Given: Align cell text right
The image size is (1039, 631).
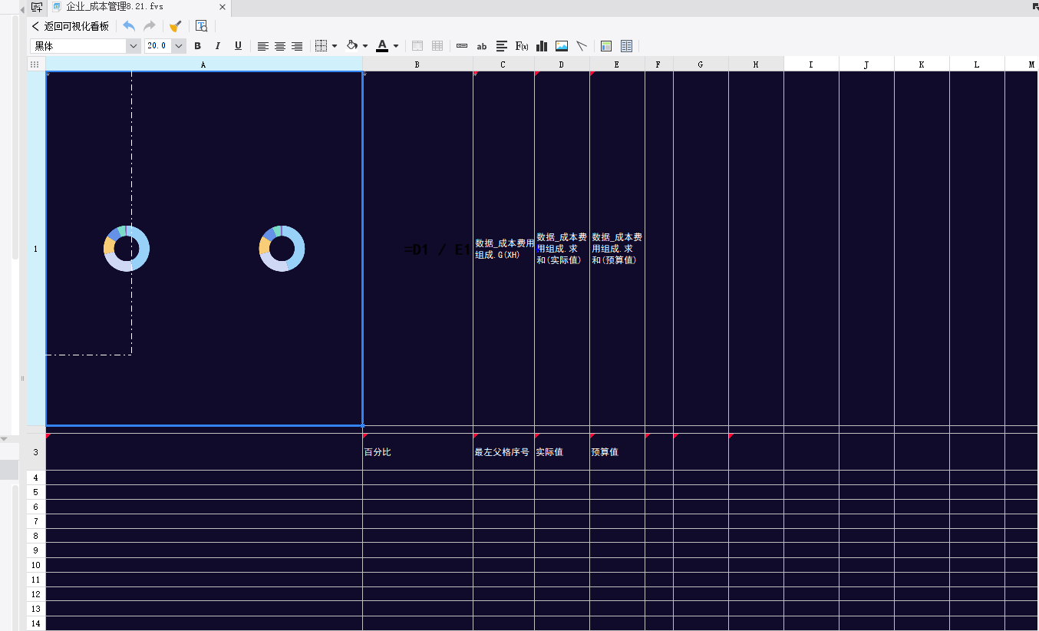Looking at the screenshot, I should [297, 46].
